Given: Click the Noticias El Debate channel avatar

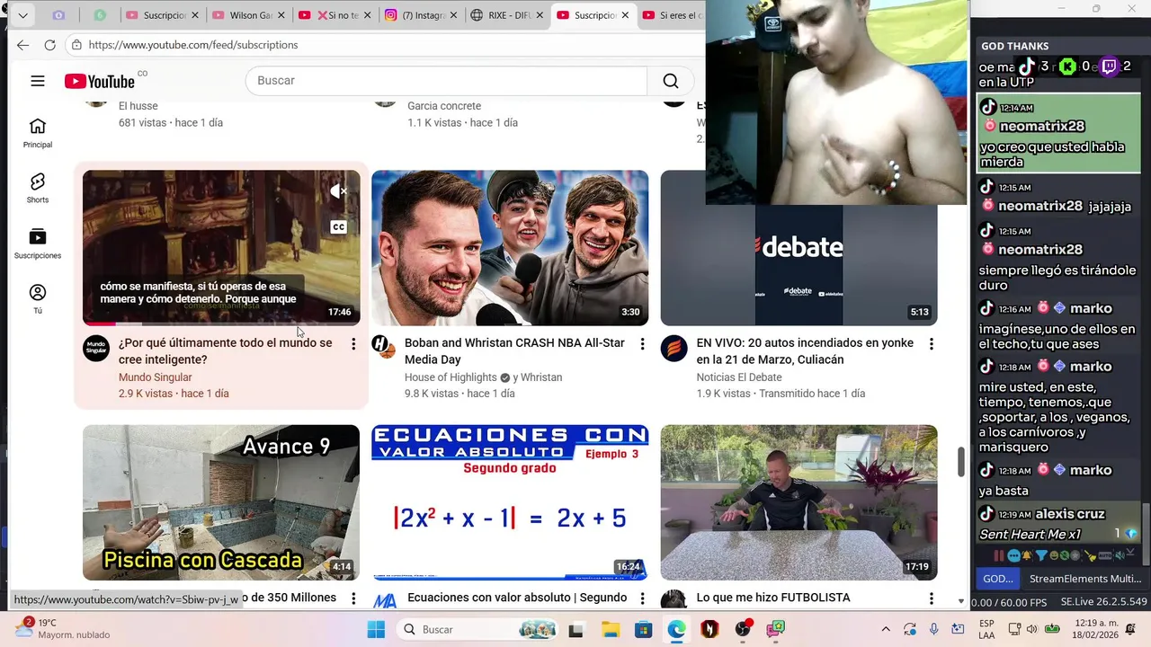Looking at the screenshot, I should point(674,348).
